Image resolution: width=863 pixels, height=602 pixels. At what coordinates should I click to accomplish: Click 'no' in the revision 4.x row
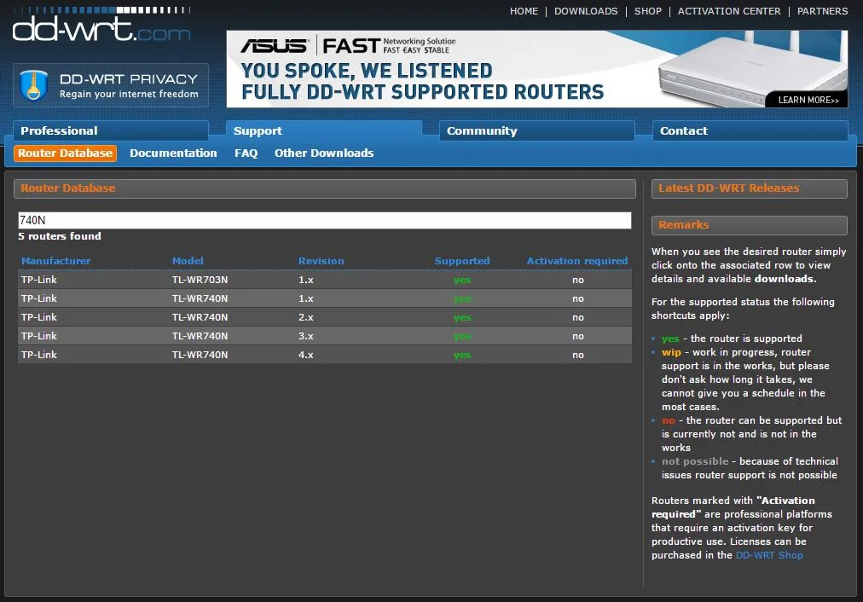pyautogui.click(x=578, y=355)
